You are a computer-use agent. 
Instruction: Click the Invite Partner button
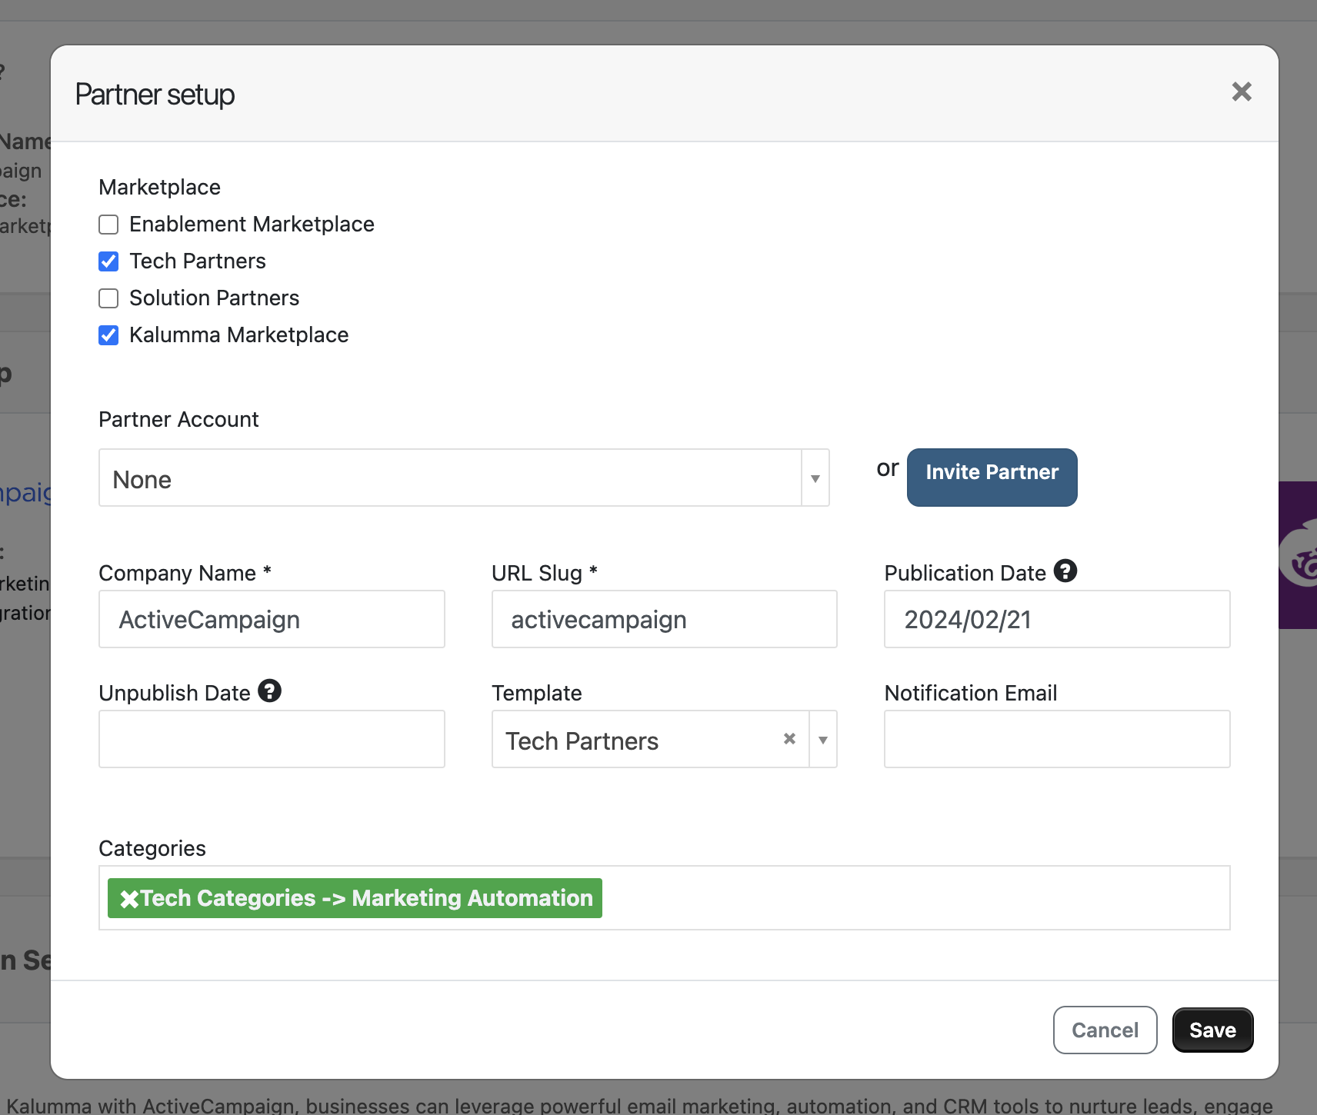992,478
